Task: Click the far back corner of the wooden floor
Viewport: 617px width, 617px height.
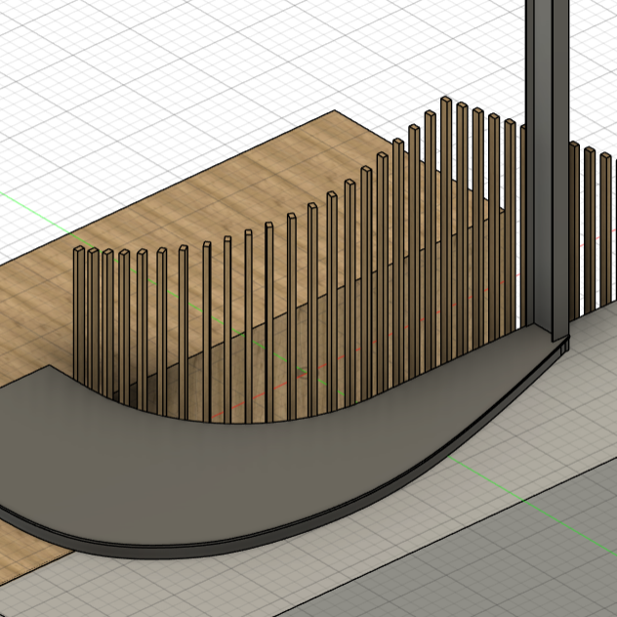Action: (x=336, y=113)
